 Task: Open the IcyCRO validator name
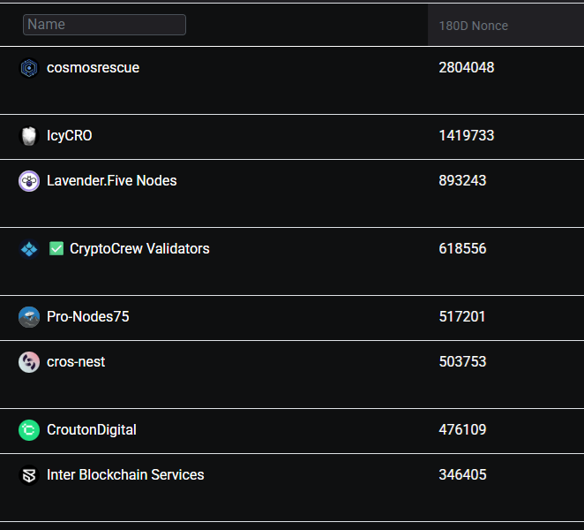click(x=70, y=136)
